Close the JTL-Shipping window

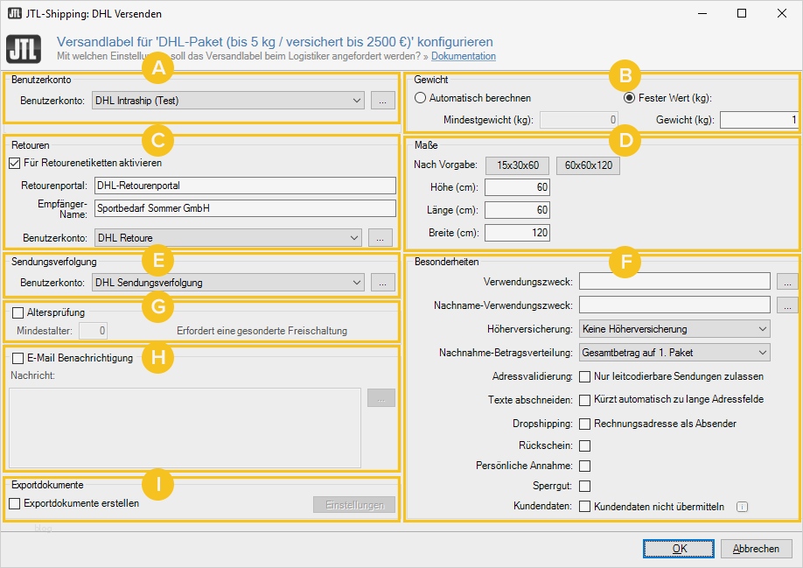point(781,13)
